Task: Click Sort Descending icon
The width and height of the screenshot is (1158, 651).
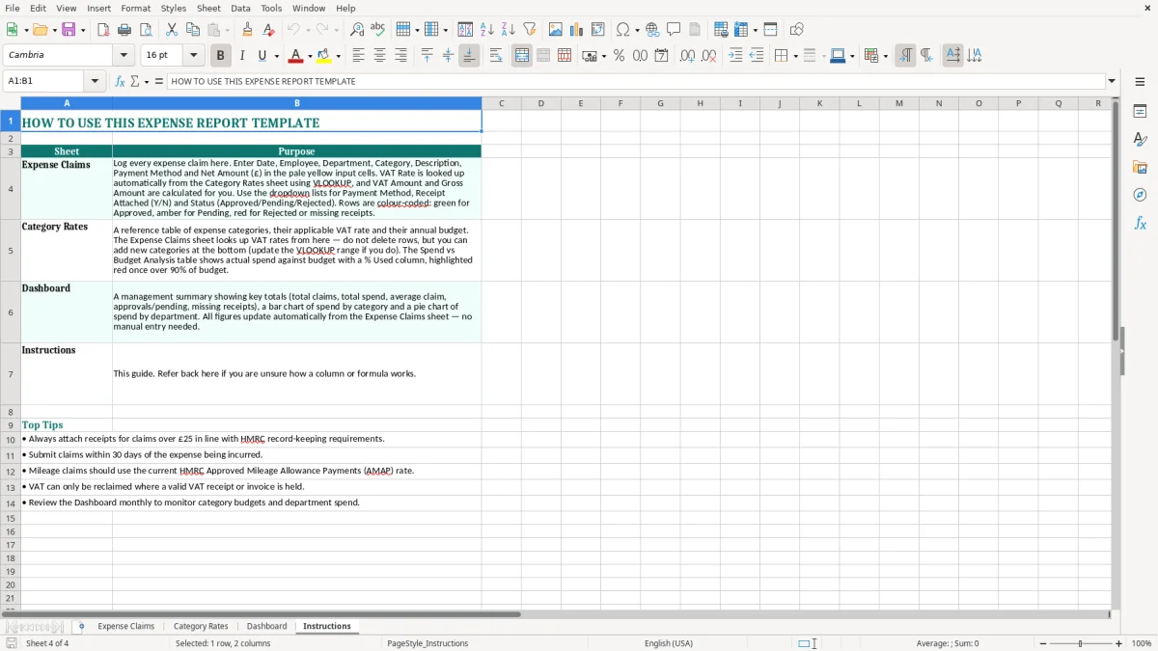Action: 509,30
